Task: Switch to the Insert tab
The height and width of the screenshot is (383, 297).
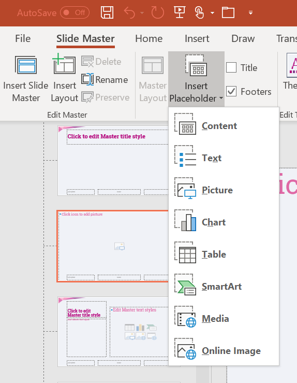Action: 197,38
